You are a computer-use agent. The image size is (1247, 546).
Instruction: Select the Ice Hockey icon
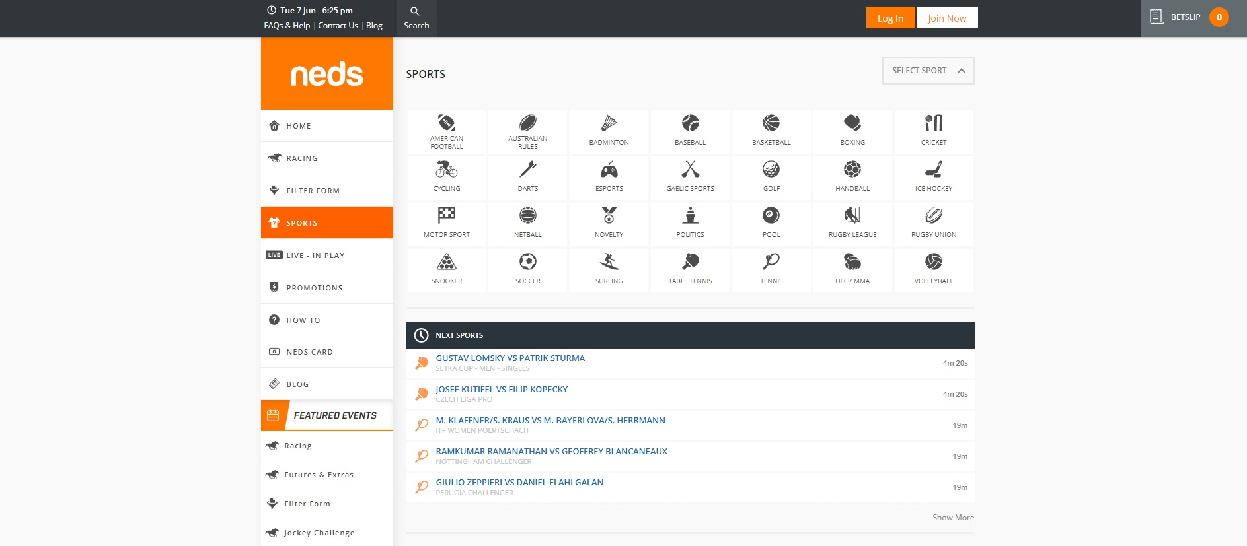click(934, 170)
